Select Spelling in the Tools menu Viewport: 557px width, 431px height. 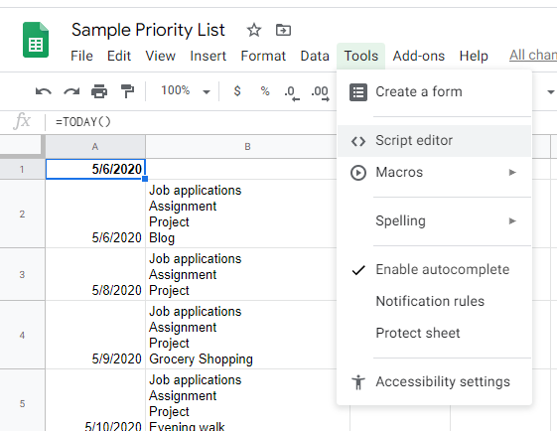[434, 221]
